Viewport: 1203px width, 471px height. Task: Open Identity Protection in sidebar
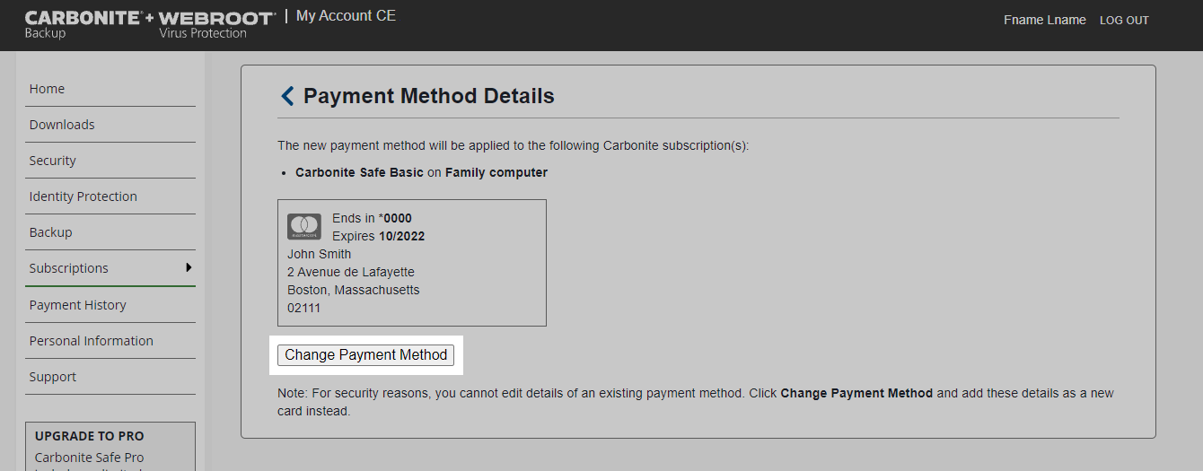[110, 196]
